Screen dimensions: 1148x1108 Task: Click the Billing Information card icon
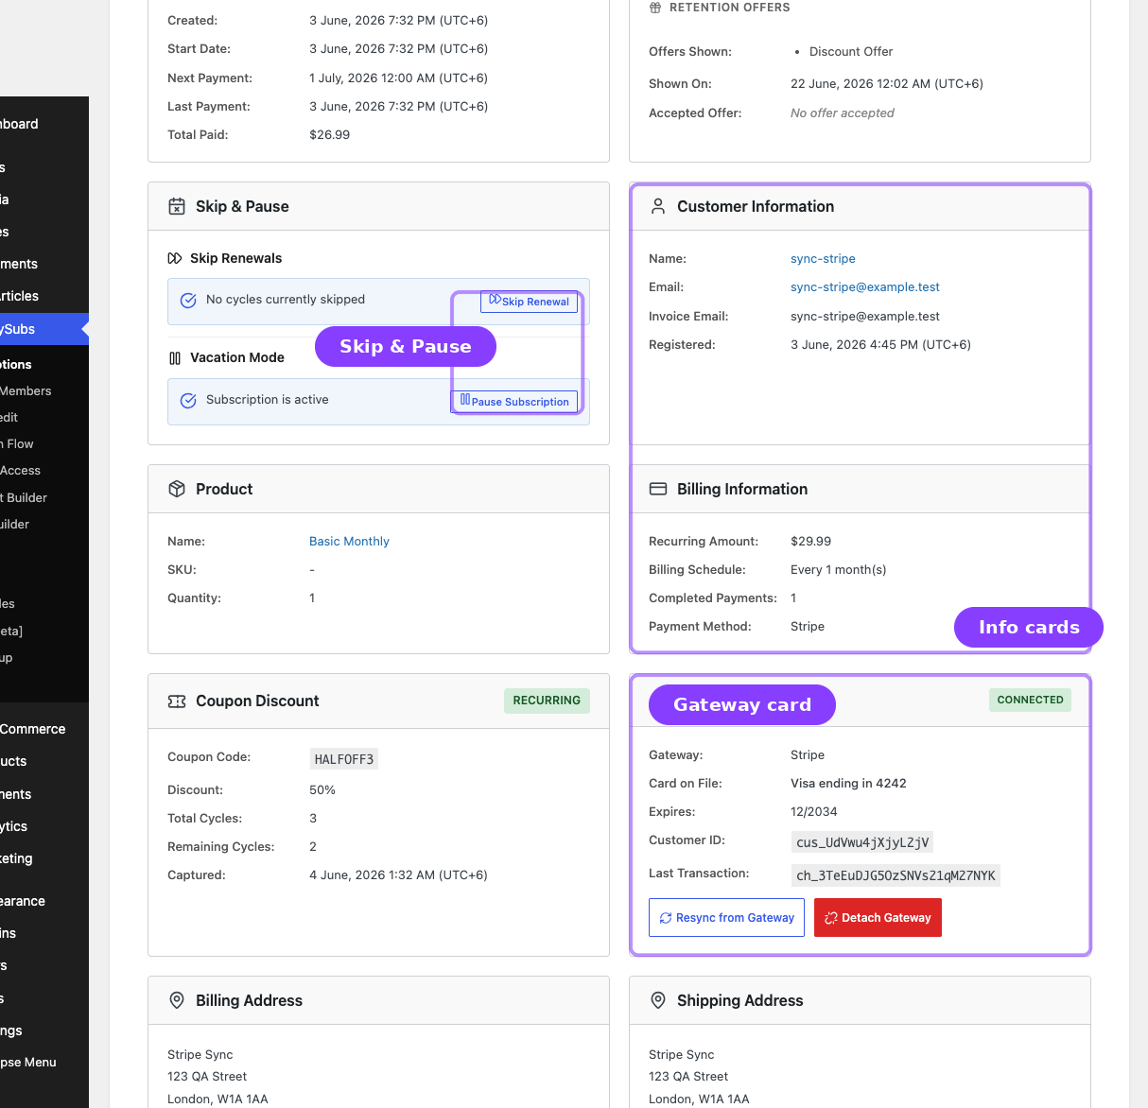point(658,489)
